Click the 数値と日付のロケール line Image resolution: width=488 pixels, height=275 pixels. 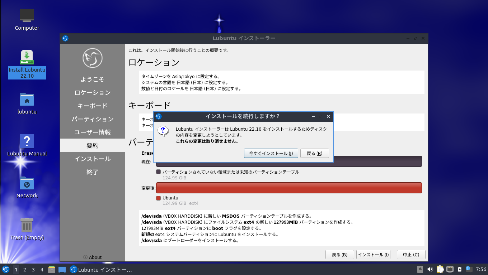[191, 88]
